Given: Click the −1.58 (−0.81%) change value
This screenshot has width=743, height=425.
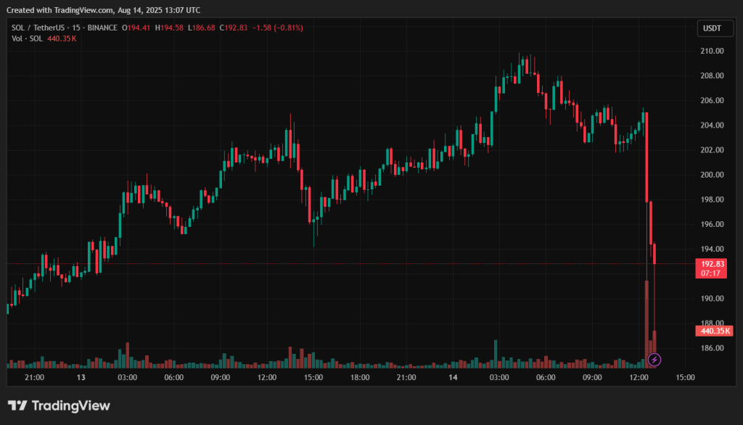Looking at the screenshot, I should click(276, 28).
